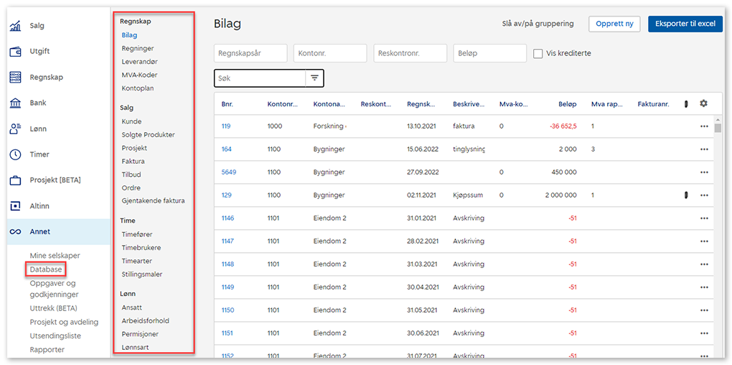Click the Regnskap calculator icon

(15, 78)
